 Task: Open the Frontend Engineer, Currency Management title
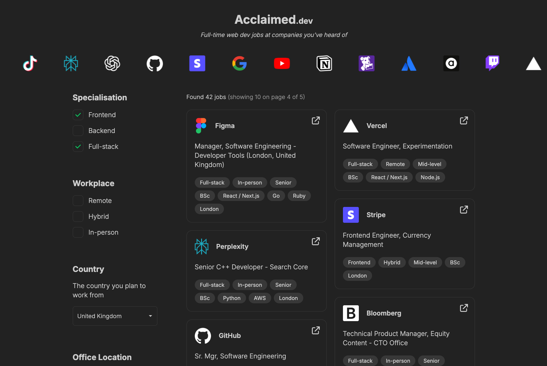[387, 240]
